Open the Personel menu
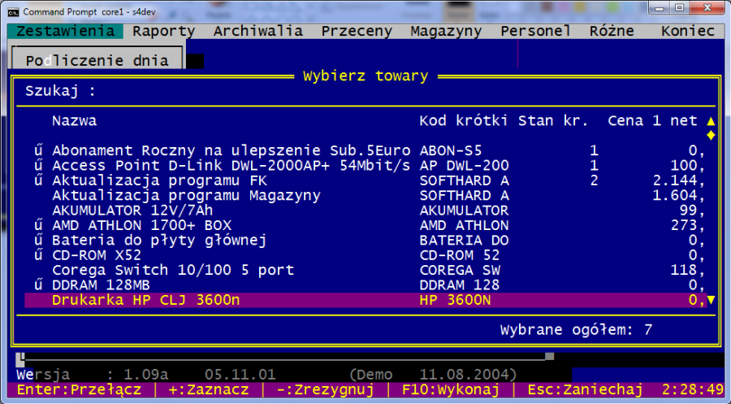The height and width of the screenshot is (404, 731). click(536, 31)
